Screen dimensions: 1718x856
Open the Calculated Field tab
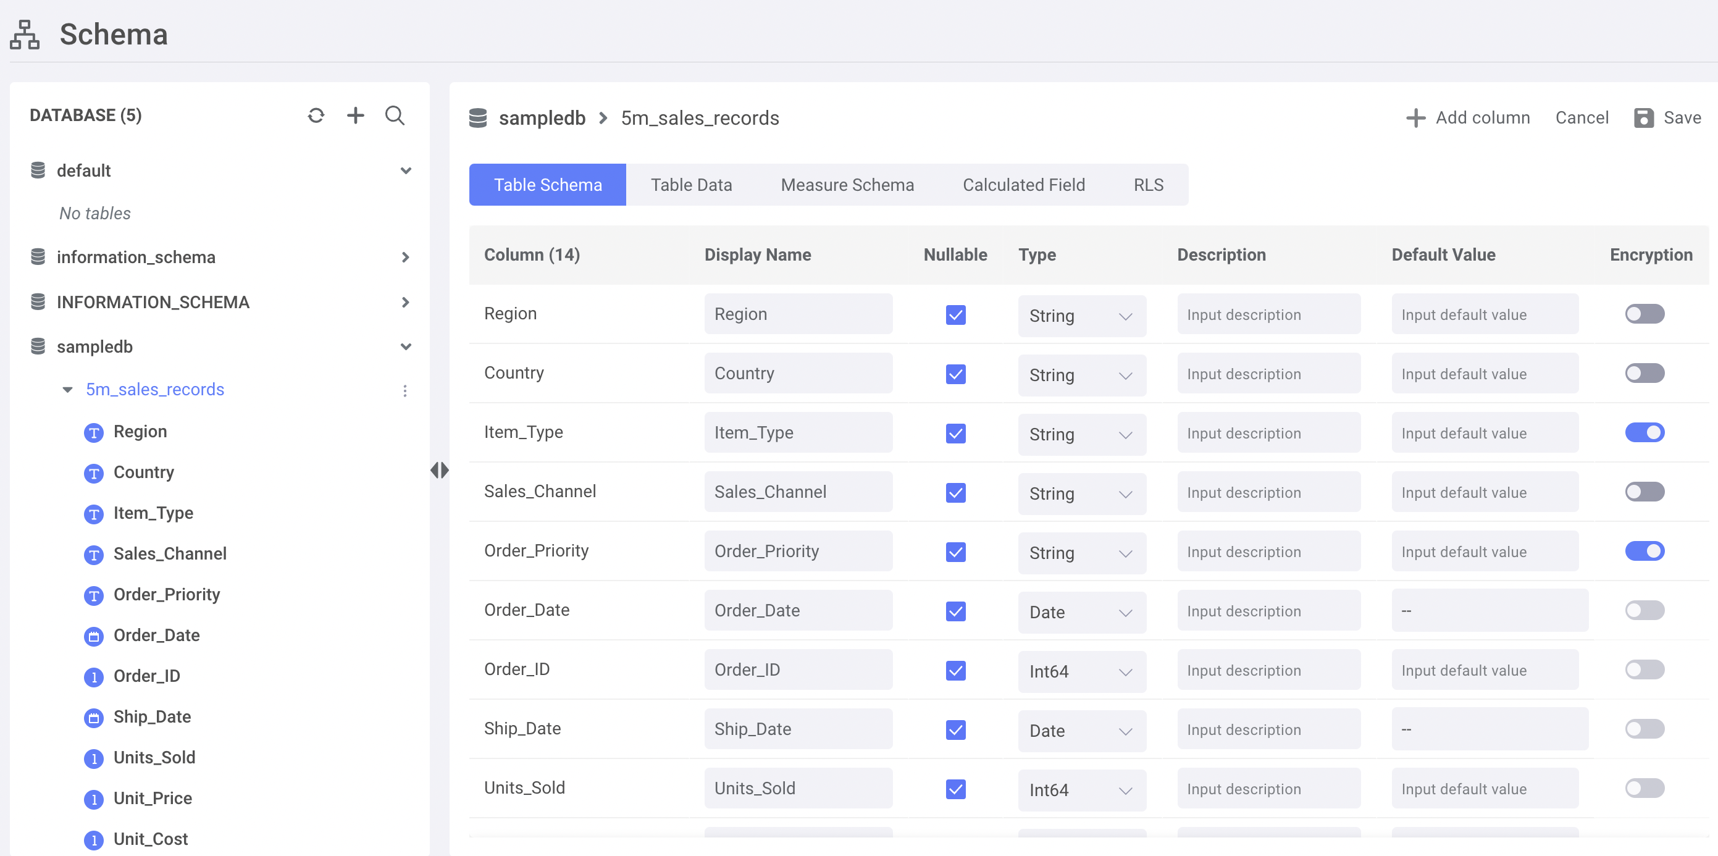point(1023,185)
